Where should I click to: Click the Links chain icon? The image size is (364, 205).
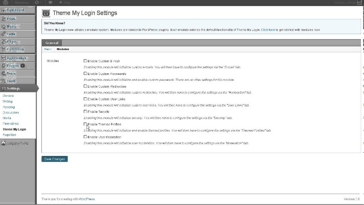coord(3,34)
